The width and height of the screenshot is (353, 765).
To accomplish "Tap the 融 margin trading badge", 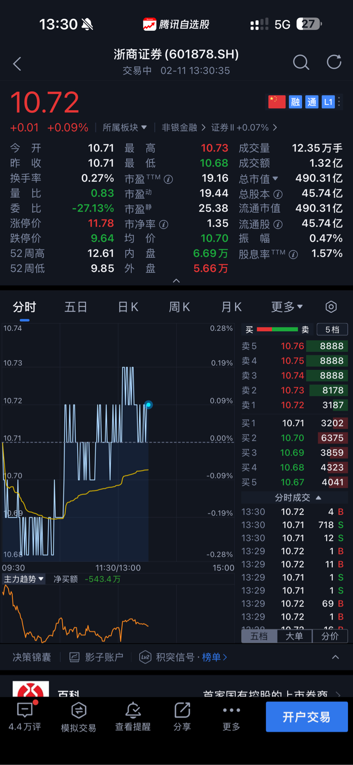I will click(x=295, y=102).
